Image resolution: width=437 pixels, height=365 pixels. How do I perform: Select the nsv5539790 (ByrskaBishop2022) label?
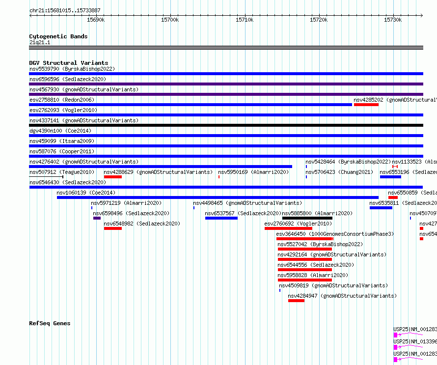[72, 69]
